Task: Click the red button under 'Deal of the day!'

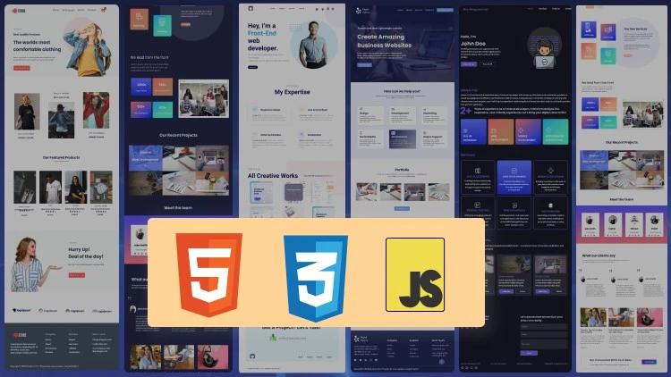Action: click(76, 275)
